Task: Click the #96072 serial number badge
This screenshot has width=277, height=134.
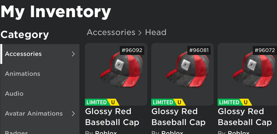Action: [265, 50]
